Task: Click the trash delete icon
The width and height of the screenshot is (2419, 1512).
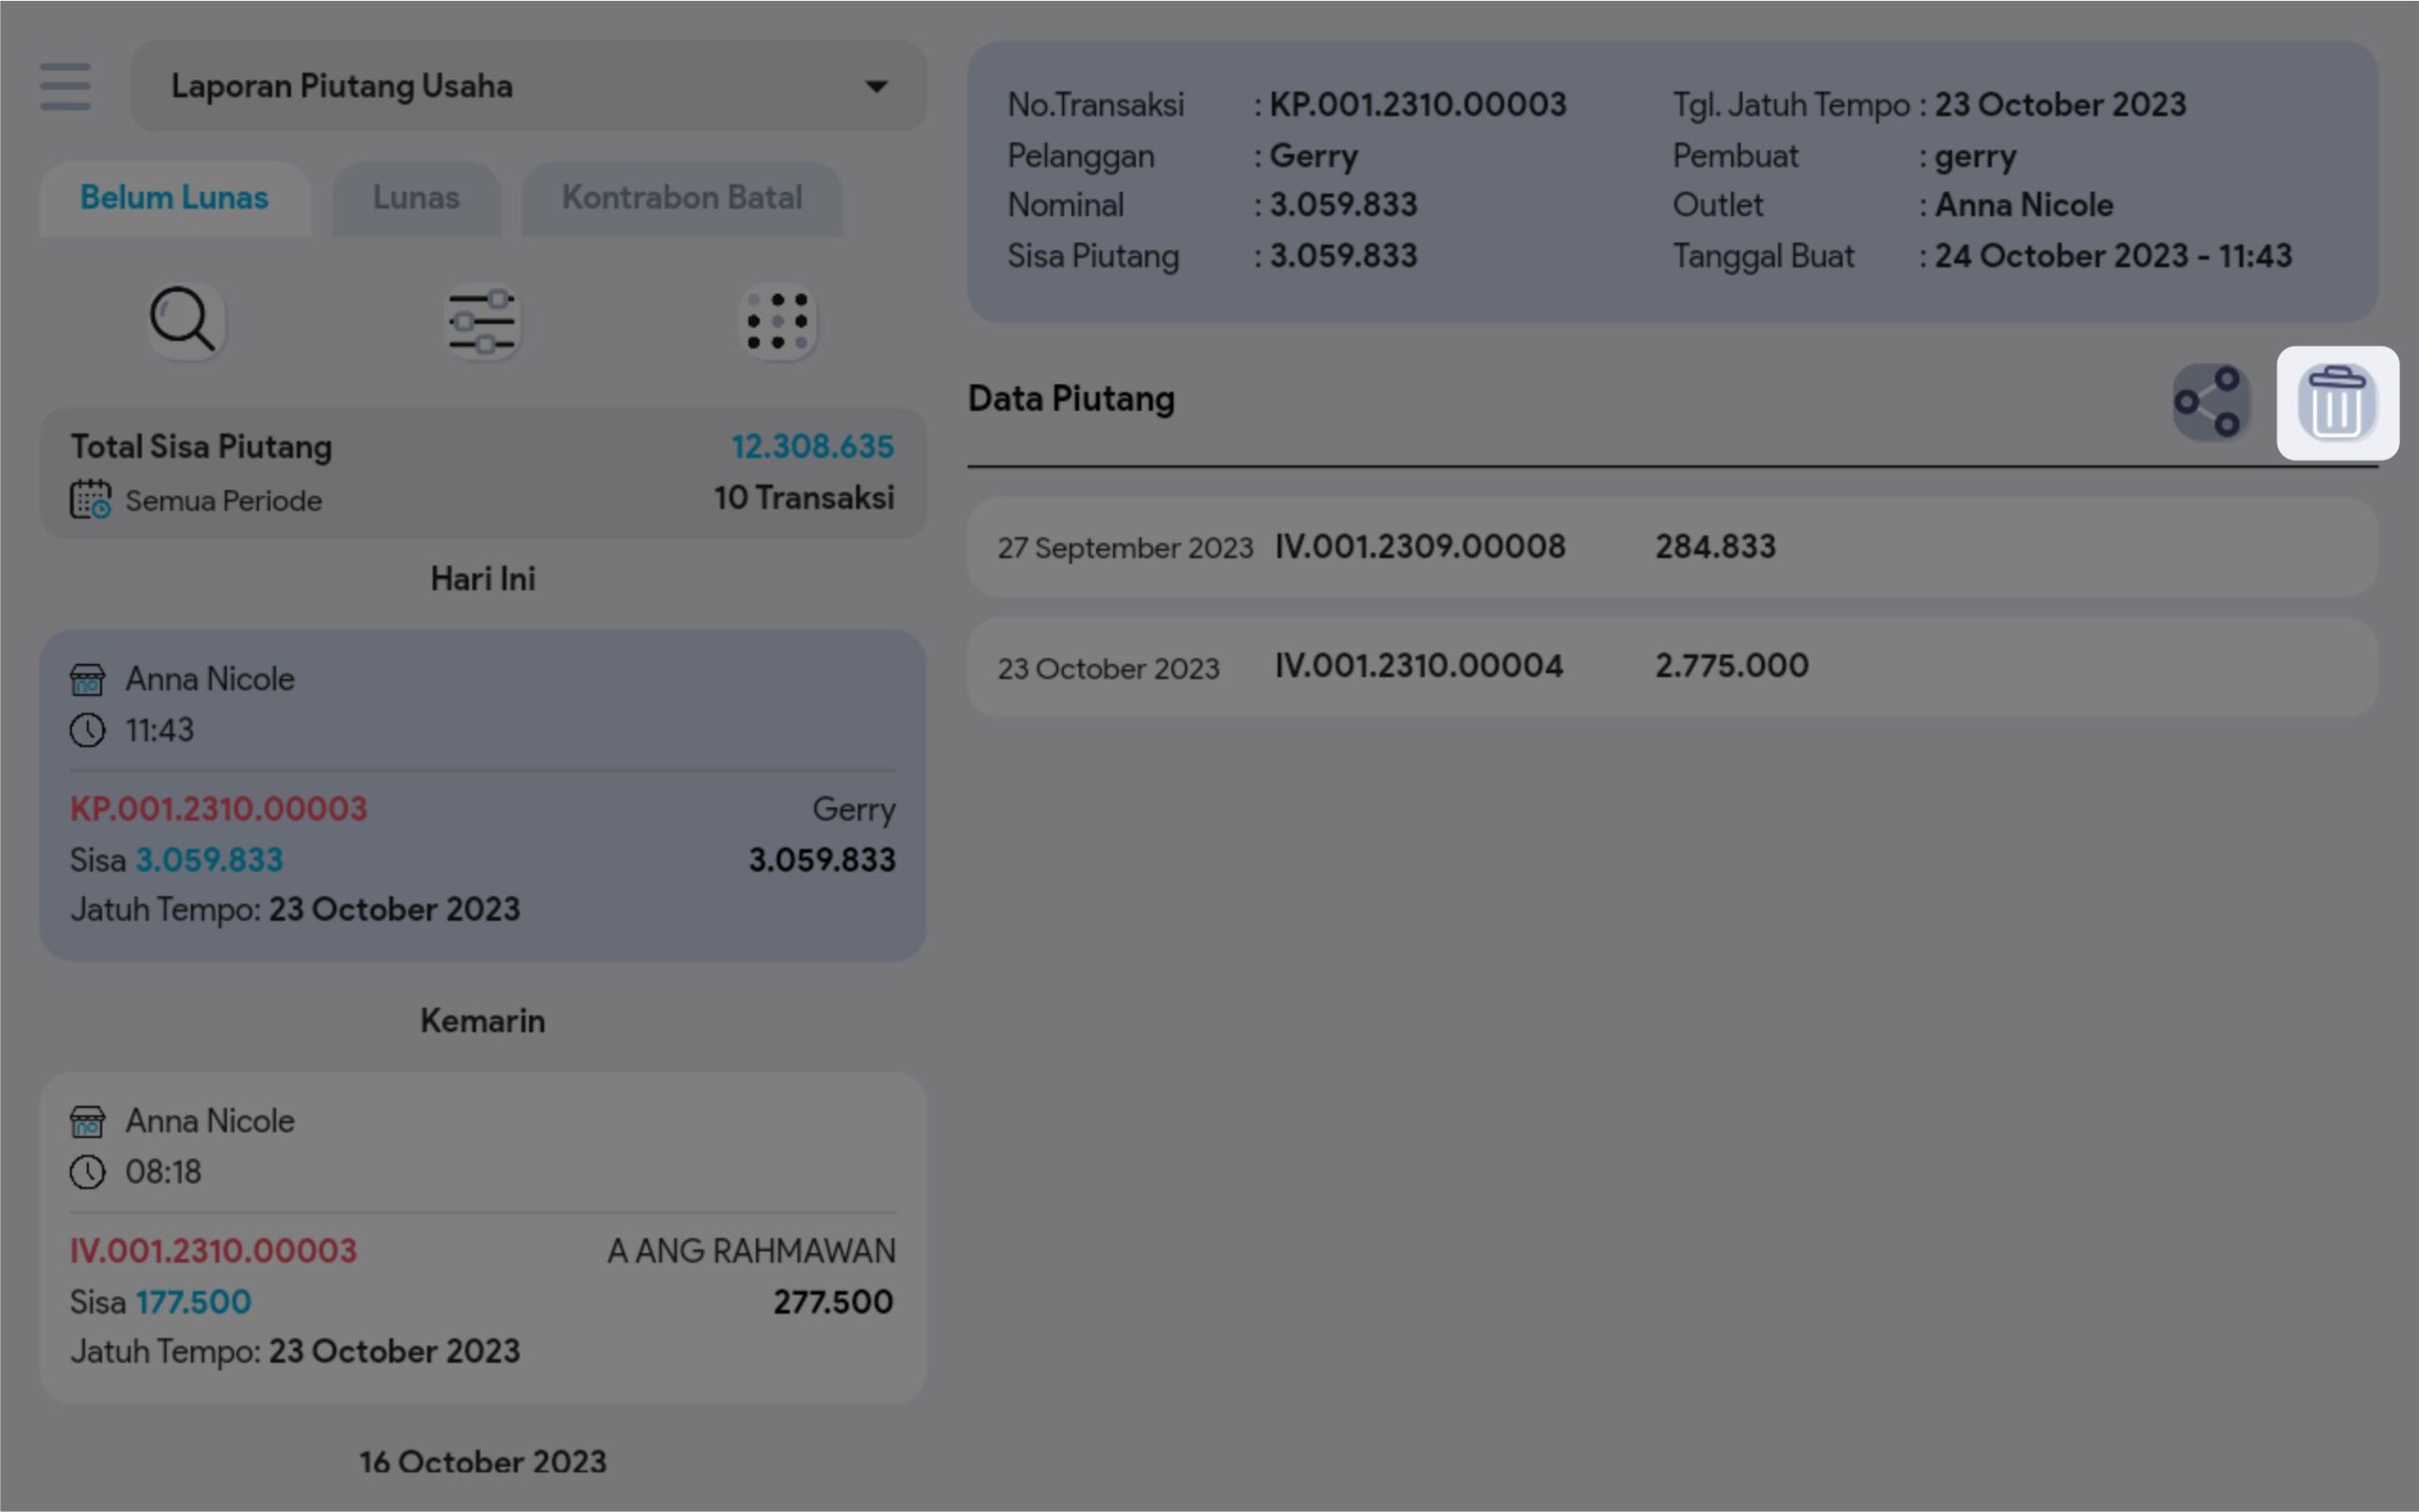Action: pos(2337,402)
